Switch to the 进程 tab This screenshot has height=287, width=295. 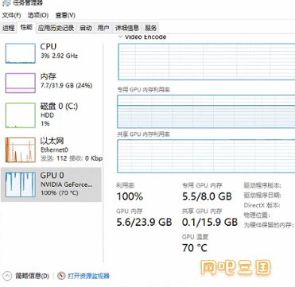point(8,28)
